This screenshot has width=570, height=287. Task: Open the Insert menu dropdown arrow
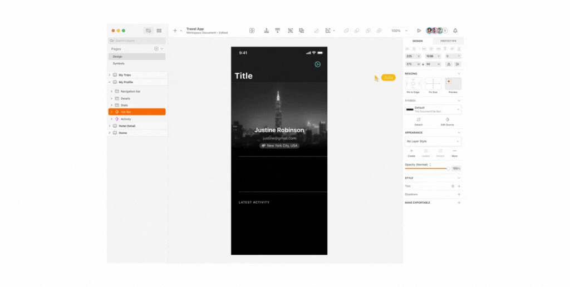click(181, 31)
